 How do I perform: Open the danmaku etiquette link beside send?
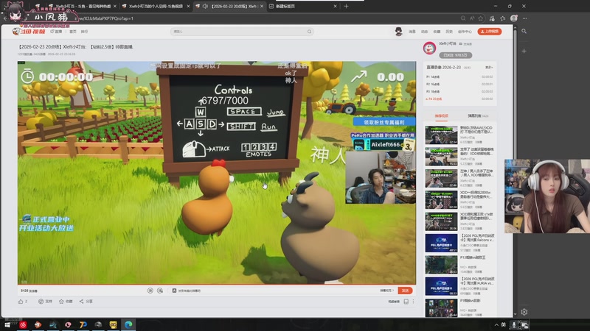386,291
